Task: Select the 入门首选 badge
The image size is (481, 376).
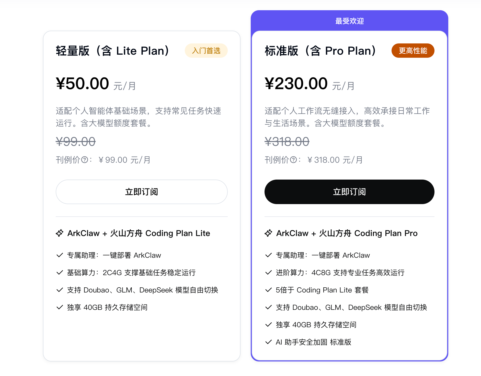Action: click(206, 51)
